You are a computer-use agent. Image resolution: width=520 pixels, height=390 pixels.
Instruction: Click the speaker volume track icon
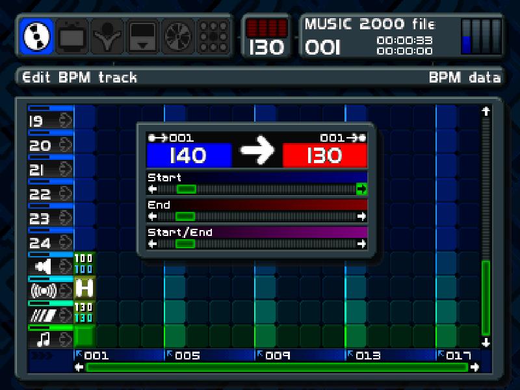[x=43, y=266]
